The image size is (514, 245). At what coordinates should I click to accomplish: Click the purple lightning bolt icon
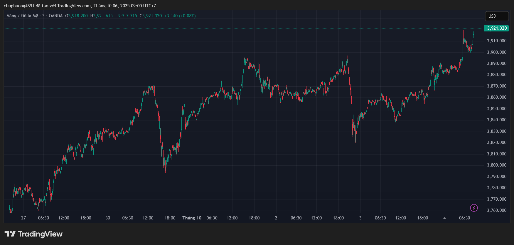(x=474, y=208)
